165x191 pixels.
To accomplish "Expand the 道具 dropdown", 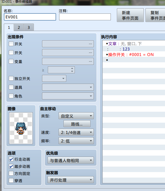I will pyautogui.click(x=68, y=87).
